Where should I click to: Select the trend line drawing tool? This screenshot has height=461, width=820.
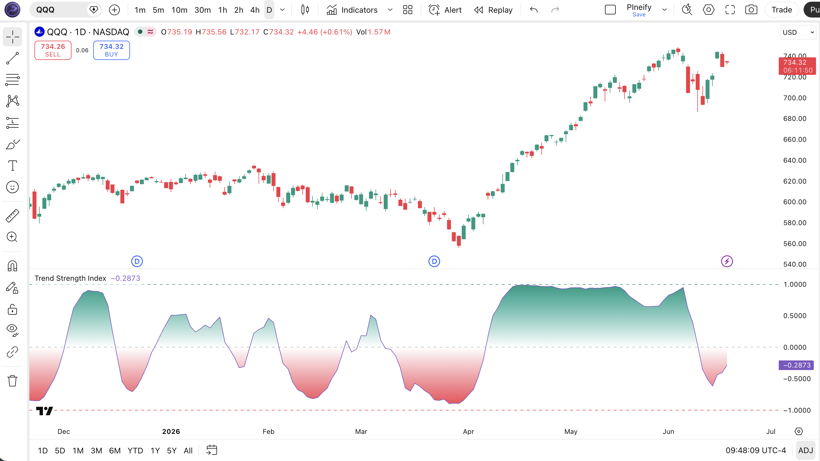pyautogui.click(x=12, y=58)
